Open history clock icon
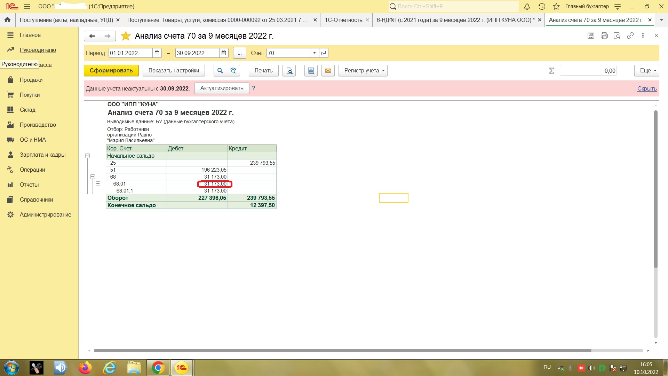 click(x=542, y=6)
